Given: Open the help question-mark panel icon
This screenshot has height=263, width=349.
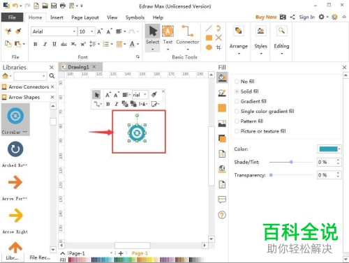Looking at the screenshot, I should (222, 215).
